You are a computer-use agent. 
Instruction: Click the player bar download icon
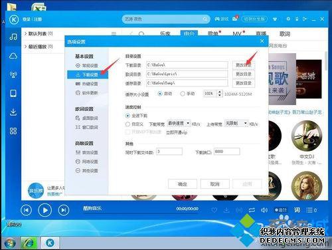[x=226, y=210]
